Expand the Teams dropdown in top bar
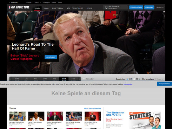Screen dimensions: 172x129 click(x=38, y=2)
